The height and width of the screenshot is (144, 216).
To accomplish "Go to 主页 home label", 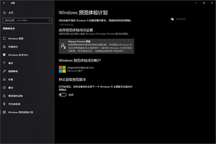I will tap(11, 13).
